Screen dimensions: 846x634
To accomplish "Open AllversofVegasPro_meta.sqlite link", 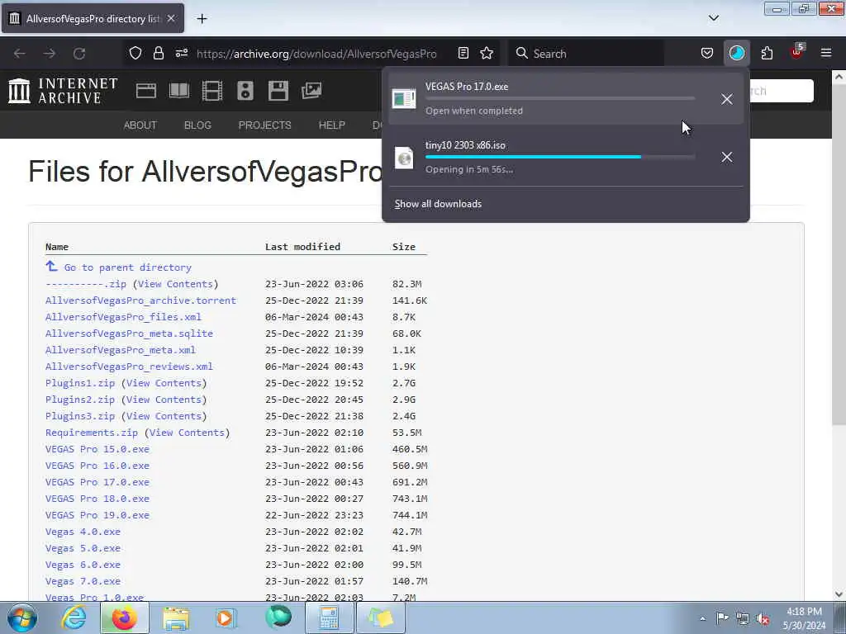I will tap(129, 334).
